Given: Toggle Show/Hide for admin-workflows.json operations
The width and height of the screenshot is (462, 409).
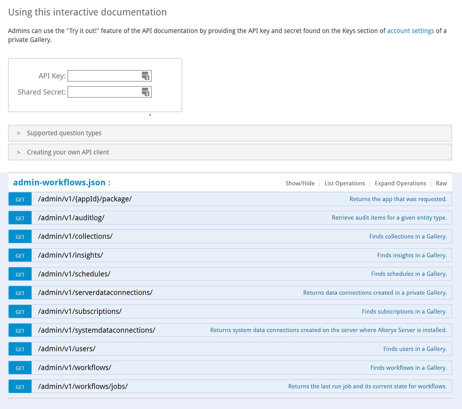Looking at the screenshot, I should point(300,183).
